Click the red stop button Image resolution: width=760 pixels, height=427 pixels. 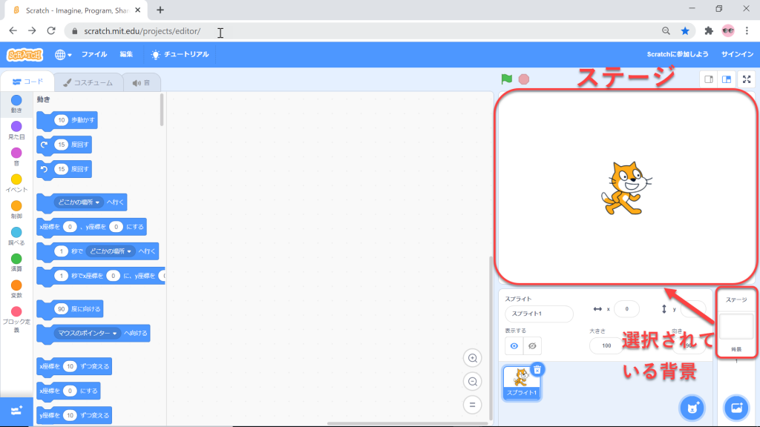coord(524,79)
